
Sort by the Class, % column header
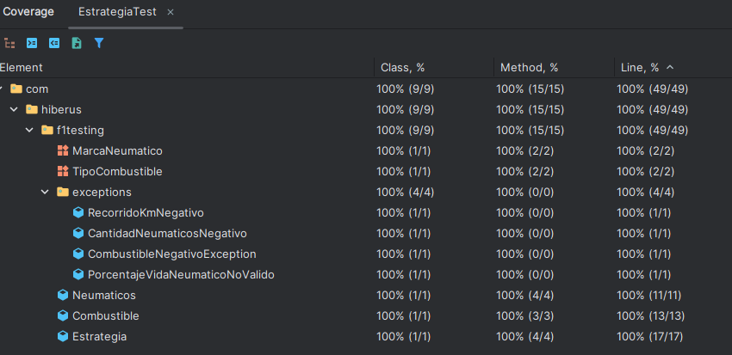coord(403,67)
